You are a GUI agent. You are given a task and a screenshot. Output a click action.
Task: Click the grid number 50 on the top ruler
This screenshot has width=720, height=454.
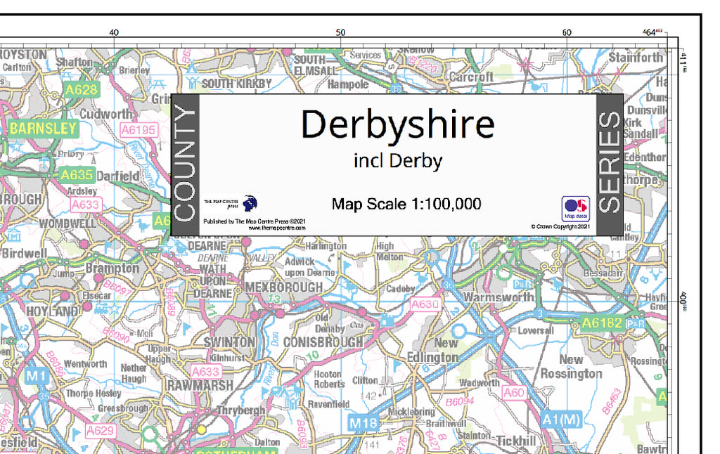[x=340, y=31]
